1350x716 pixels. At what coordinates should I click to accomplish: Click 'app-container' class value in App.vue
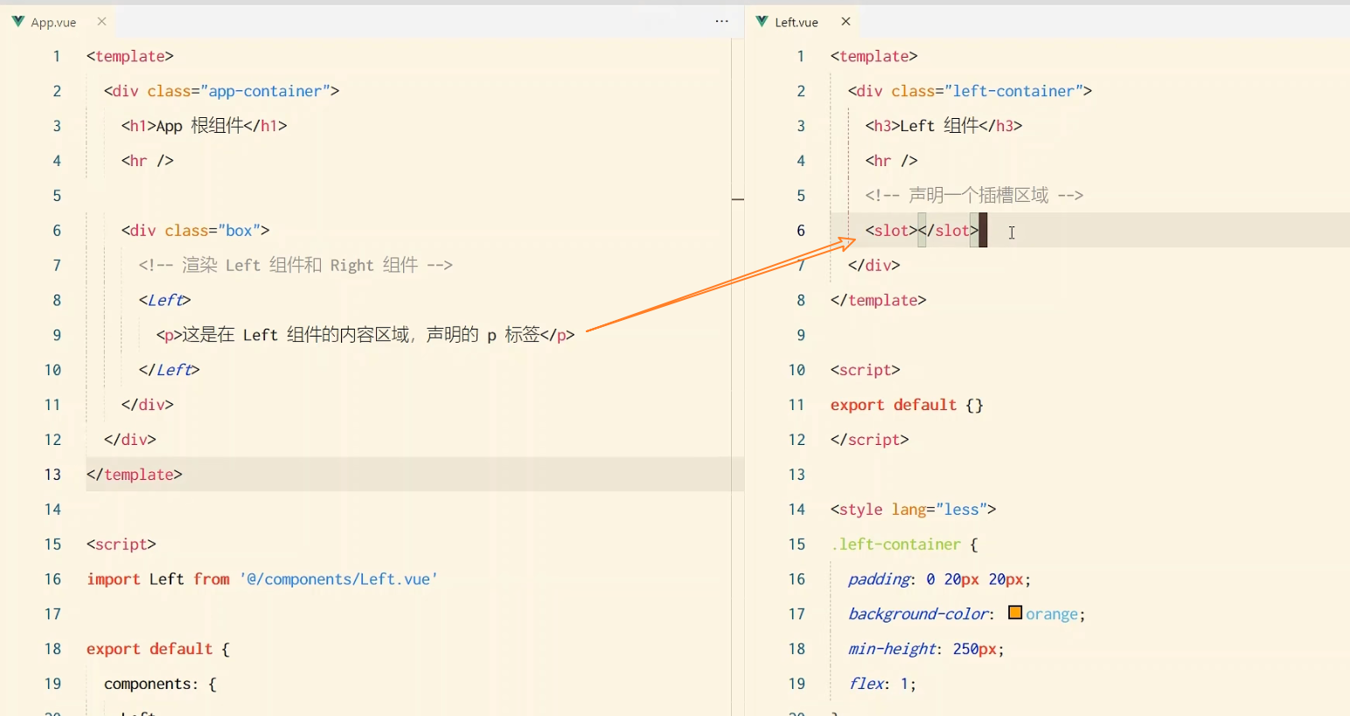(265, 91)
